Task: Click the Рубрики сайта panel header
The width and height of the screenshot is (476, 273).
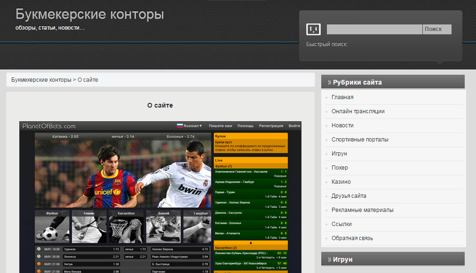Action: (393, 82)
